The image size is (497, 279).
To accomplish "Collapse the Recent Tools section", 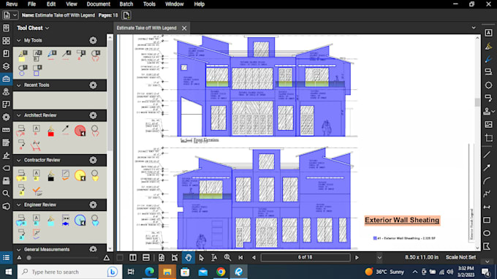I will tap(19, 85).
